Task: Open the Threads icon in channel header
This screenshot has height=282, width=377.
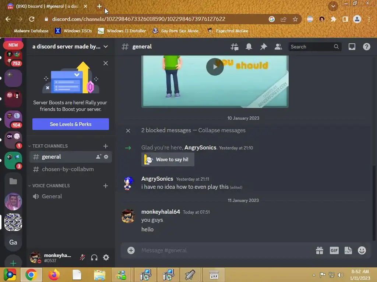Action: (235, 47)
